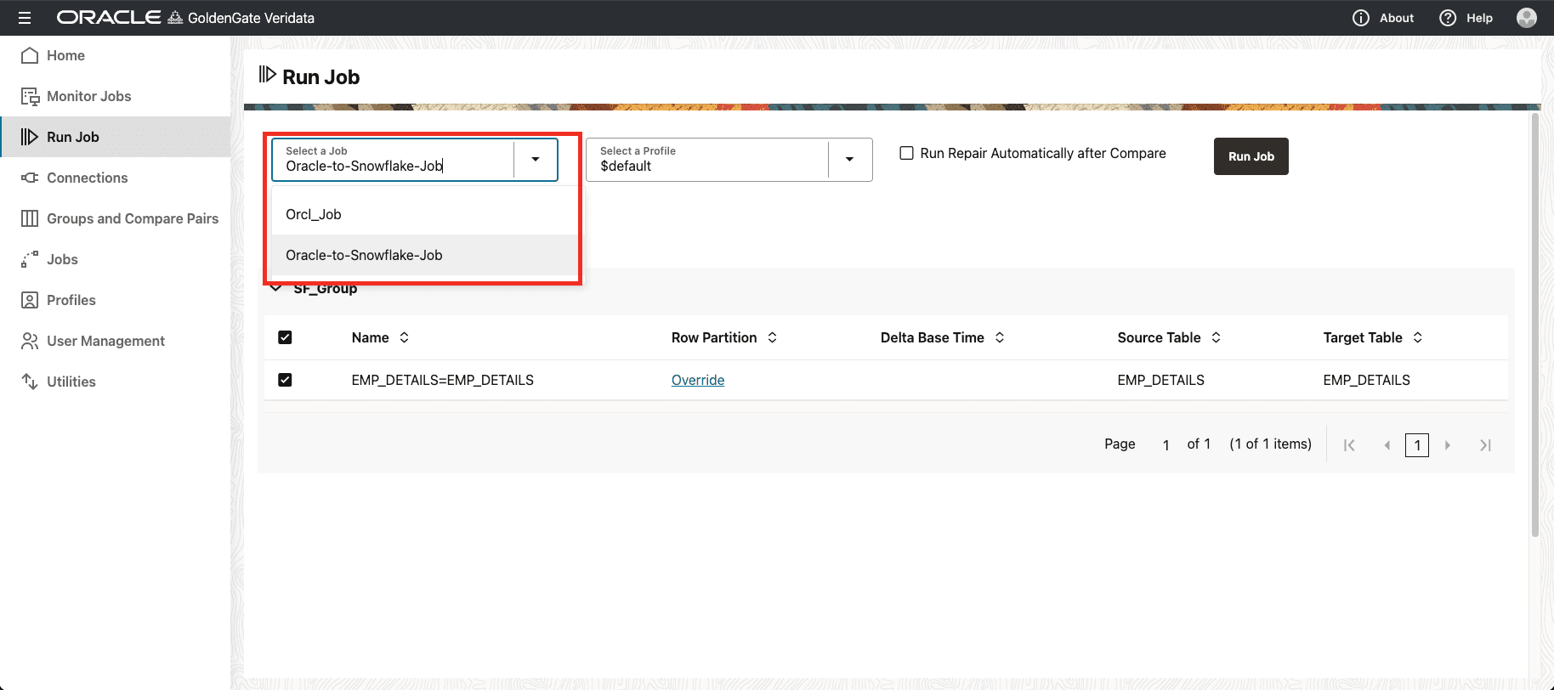Click the Oracle GoldenGate Veridata logo
Viewport: 1554px width, 690px height.
coord(185,18)
